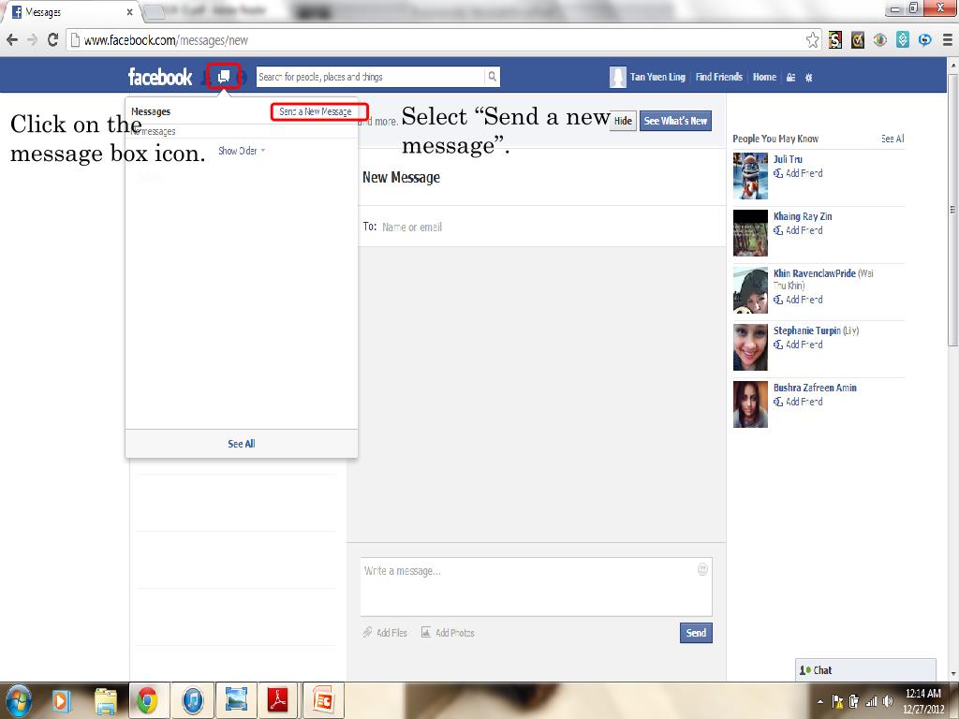Viewport: 959px width, 719px height.
Task: Open the Windows Start menu
Action: point(19,700)
